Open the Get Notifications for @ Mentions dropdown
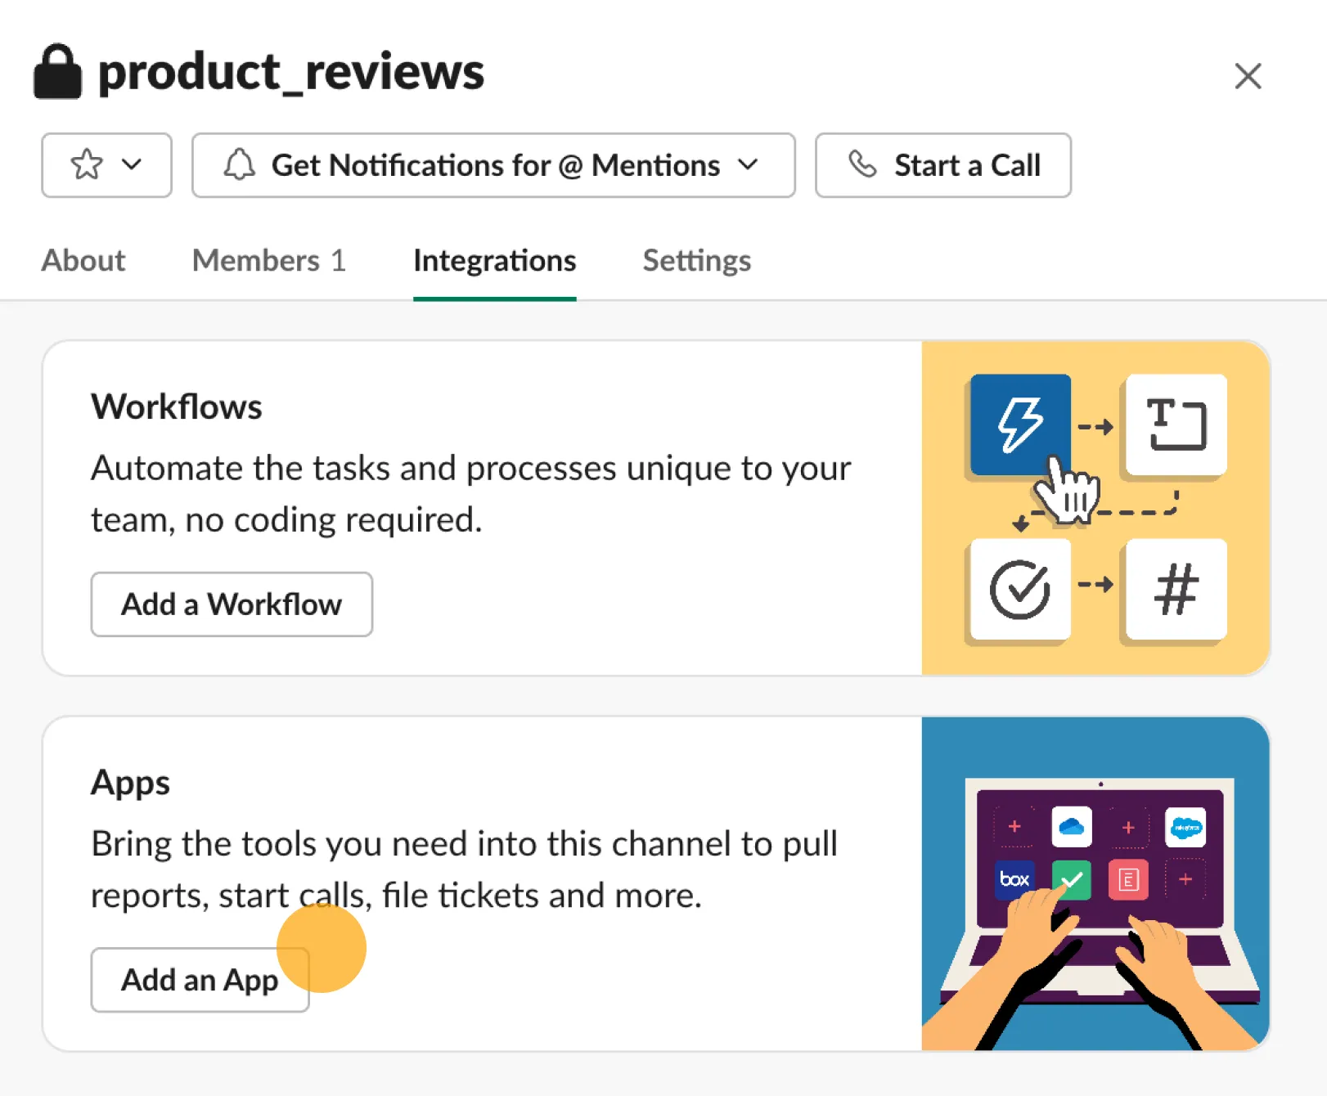Image resolution: width=1327 pixels, height=1096 pixels. tap(493, 165)
